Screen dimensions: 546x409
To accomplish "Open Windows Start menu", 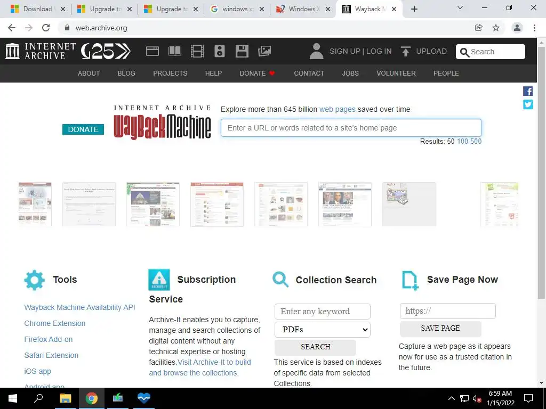I will point(13,398).
